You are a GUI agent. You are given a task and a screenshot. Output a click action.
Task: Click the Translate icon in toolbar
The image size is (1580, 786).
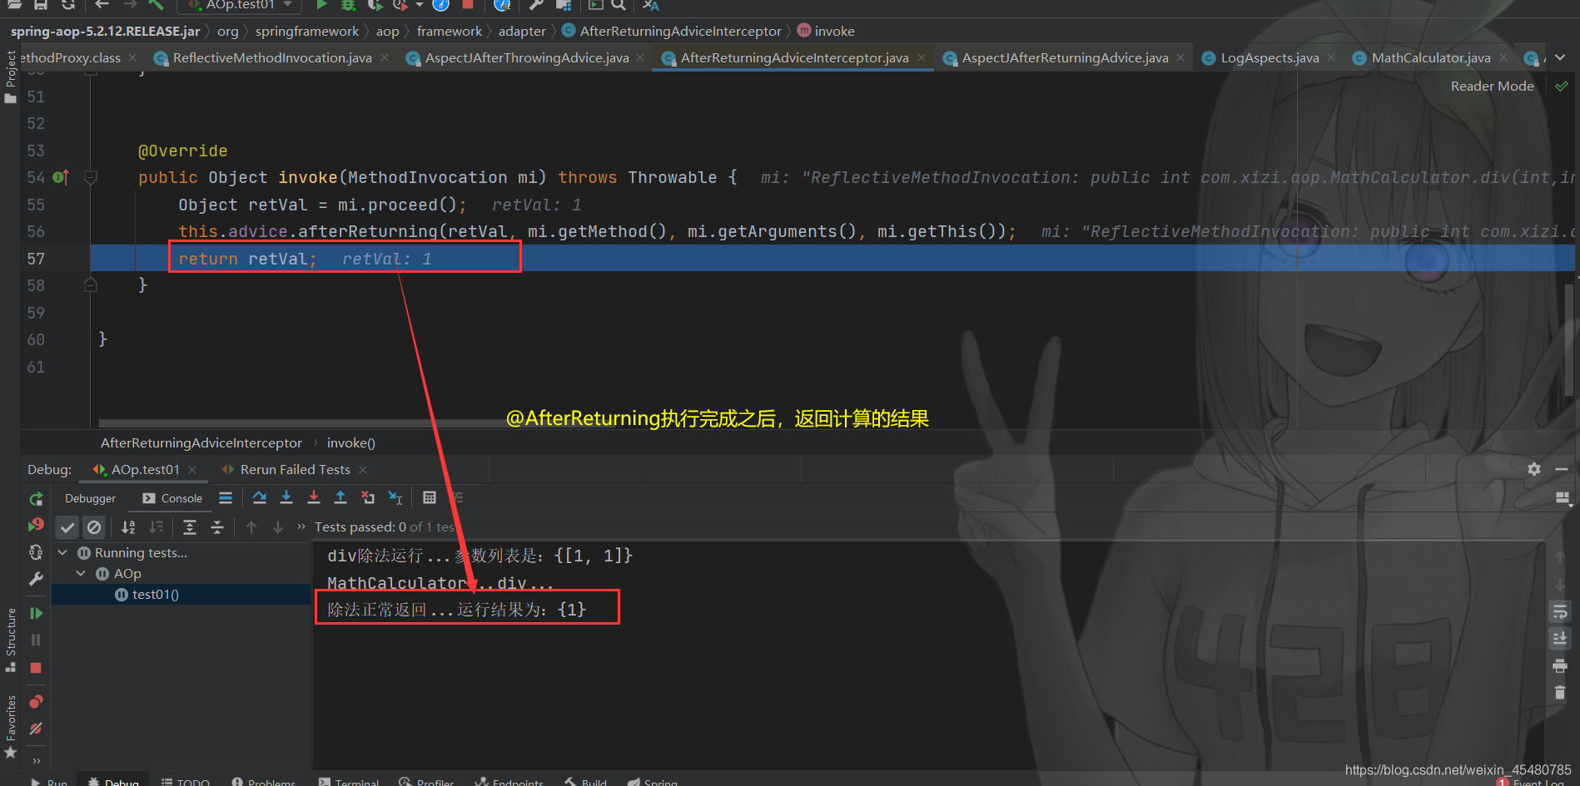[650, 5]
